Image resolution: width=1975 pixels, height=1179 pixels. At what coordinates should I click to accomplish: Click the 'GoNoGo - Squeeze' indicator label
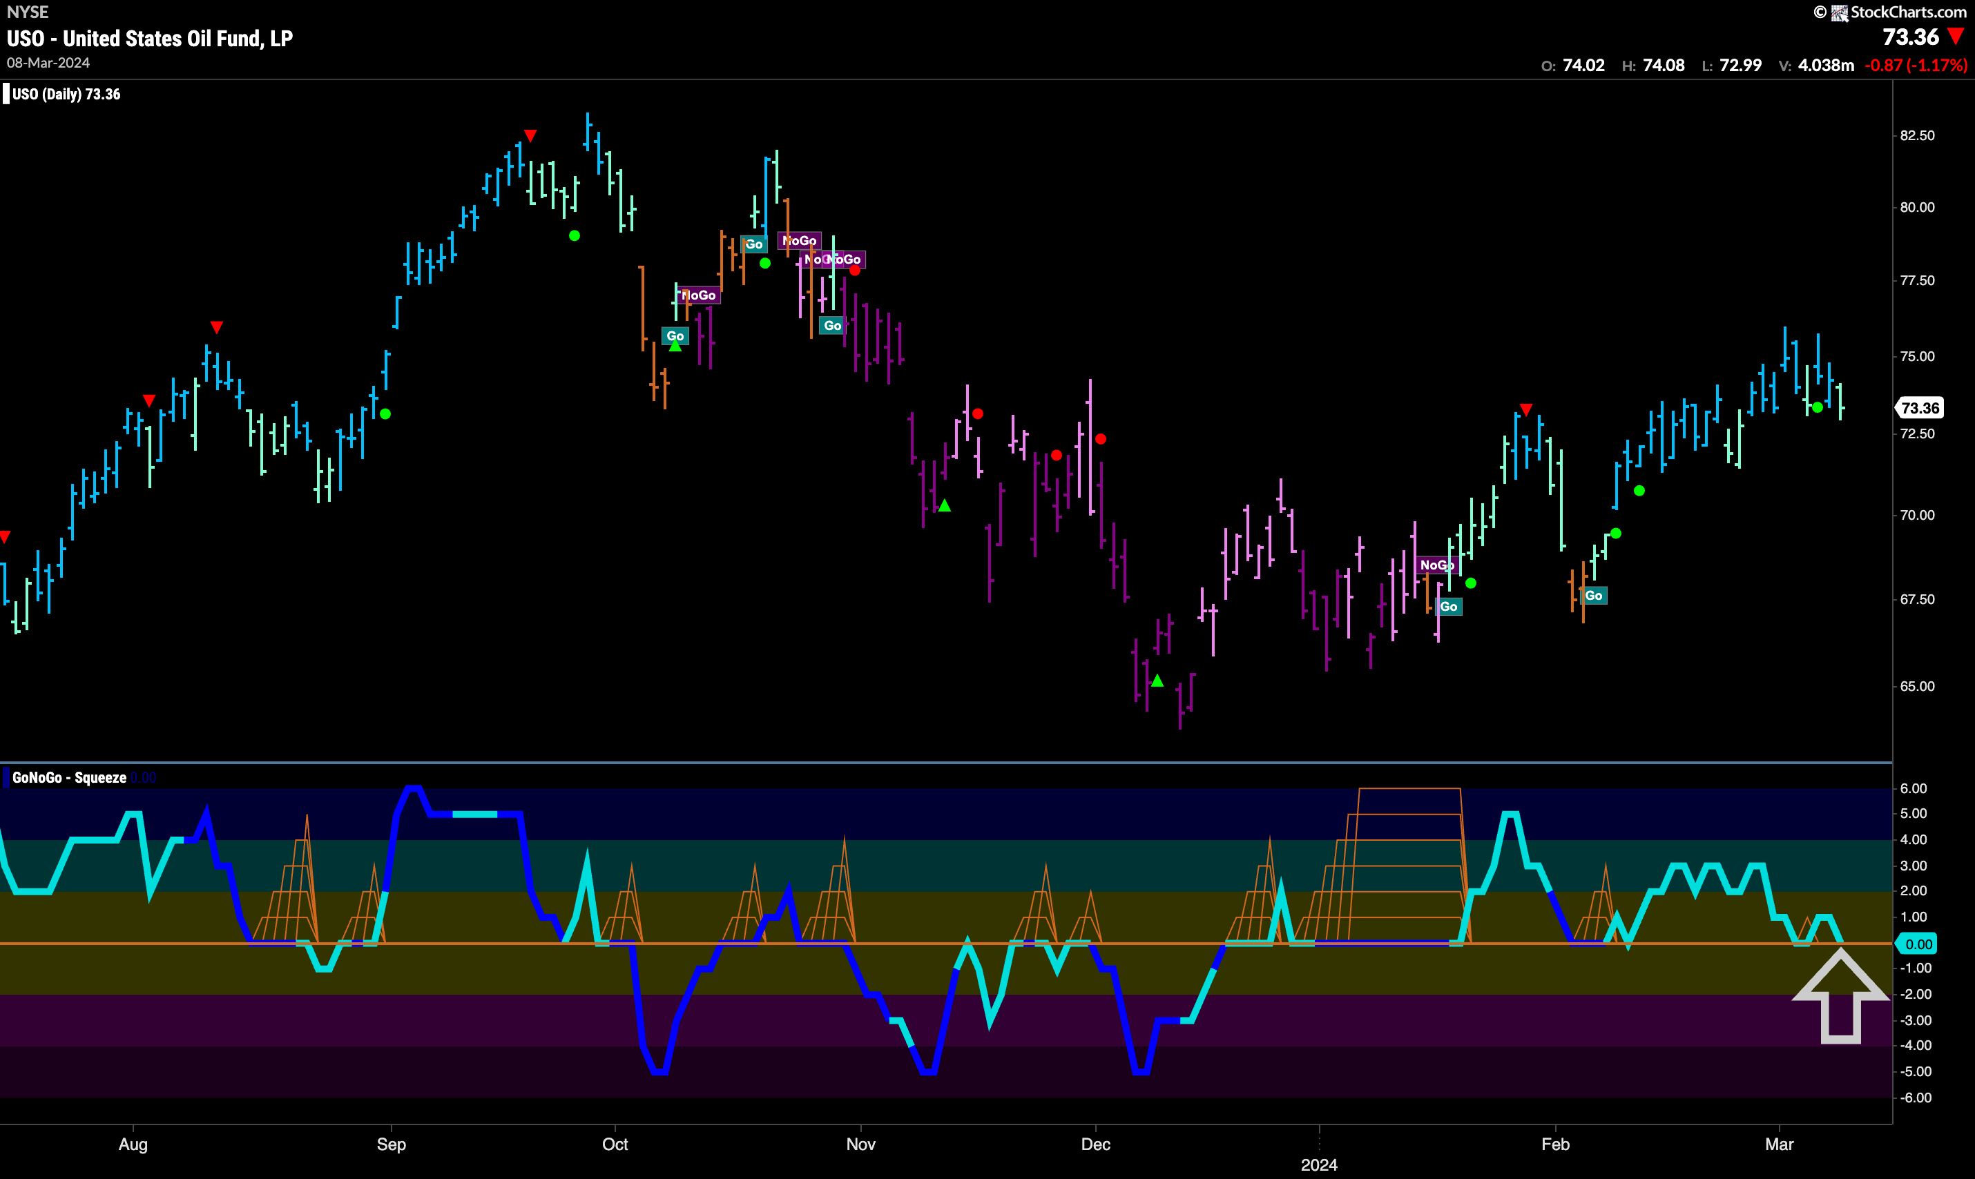69,777
